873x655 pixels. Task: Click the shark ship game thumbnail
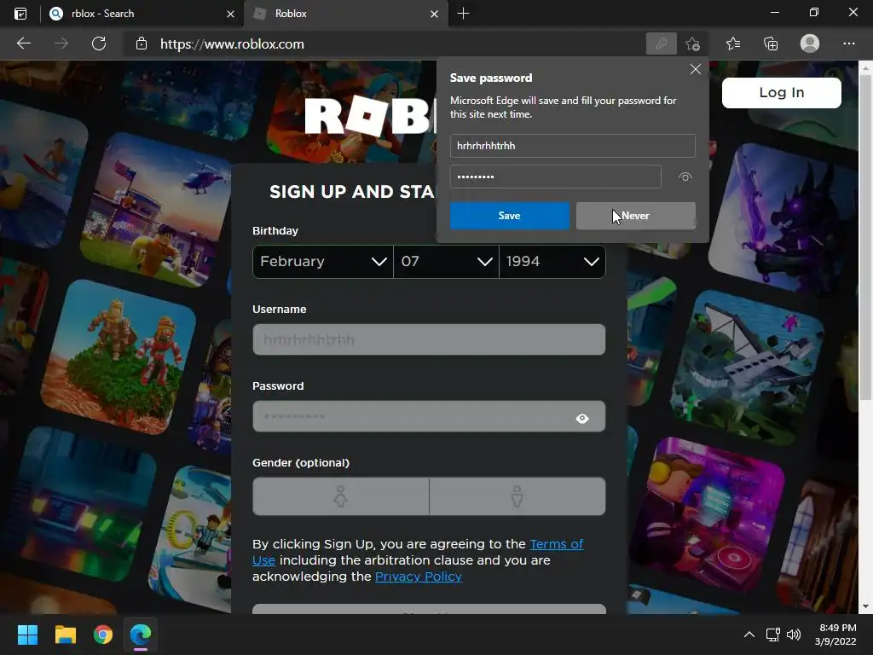pyautogui.click(x=747, y=368)
